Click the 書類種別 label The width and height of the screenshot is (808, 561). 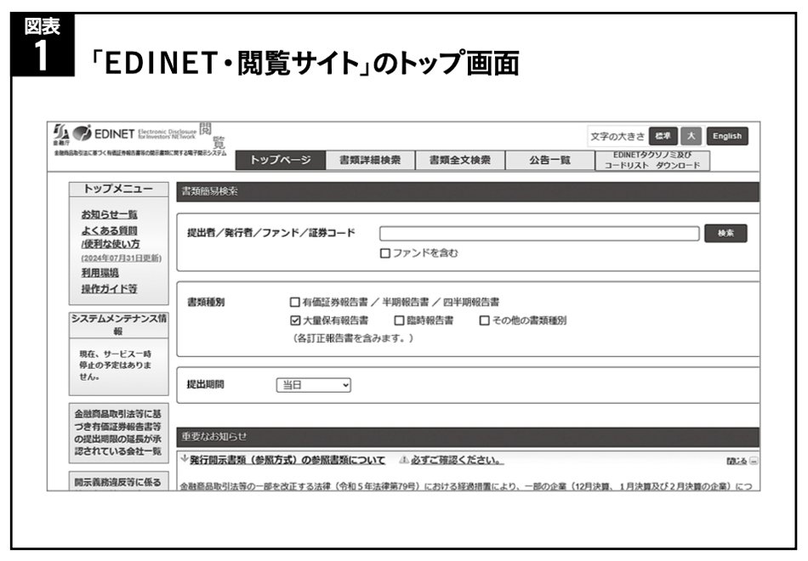point(206,303)
